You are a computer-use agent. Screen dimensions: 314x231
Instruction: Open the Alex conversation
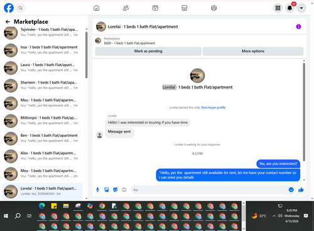click(x=42, y=156)
